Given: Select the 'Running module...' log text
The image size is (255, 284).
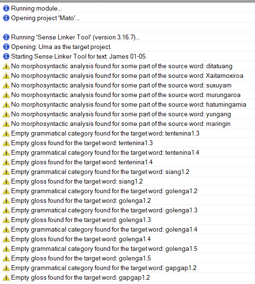Looking at the screenshot, I should coord(36,8).
